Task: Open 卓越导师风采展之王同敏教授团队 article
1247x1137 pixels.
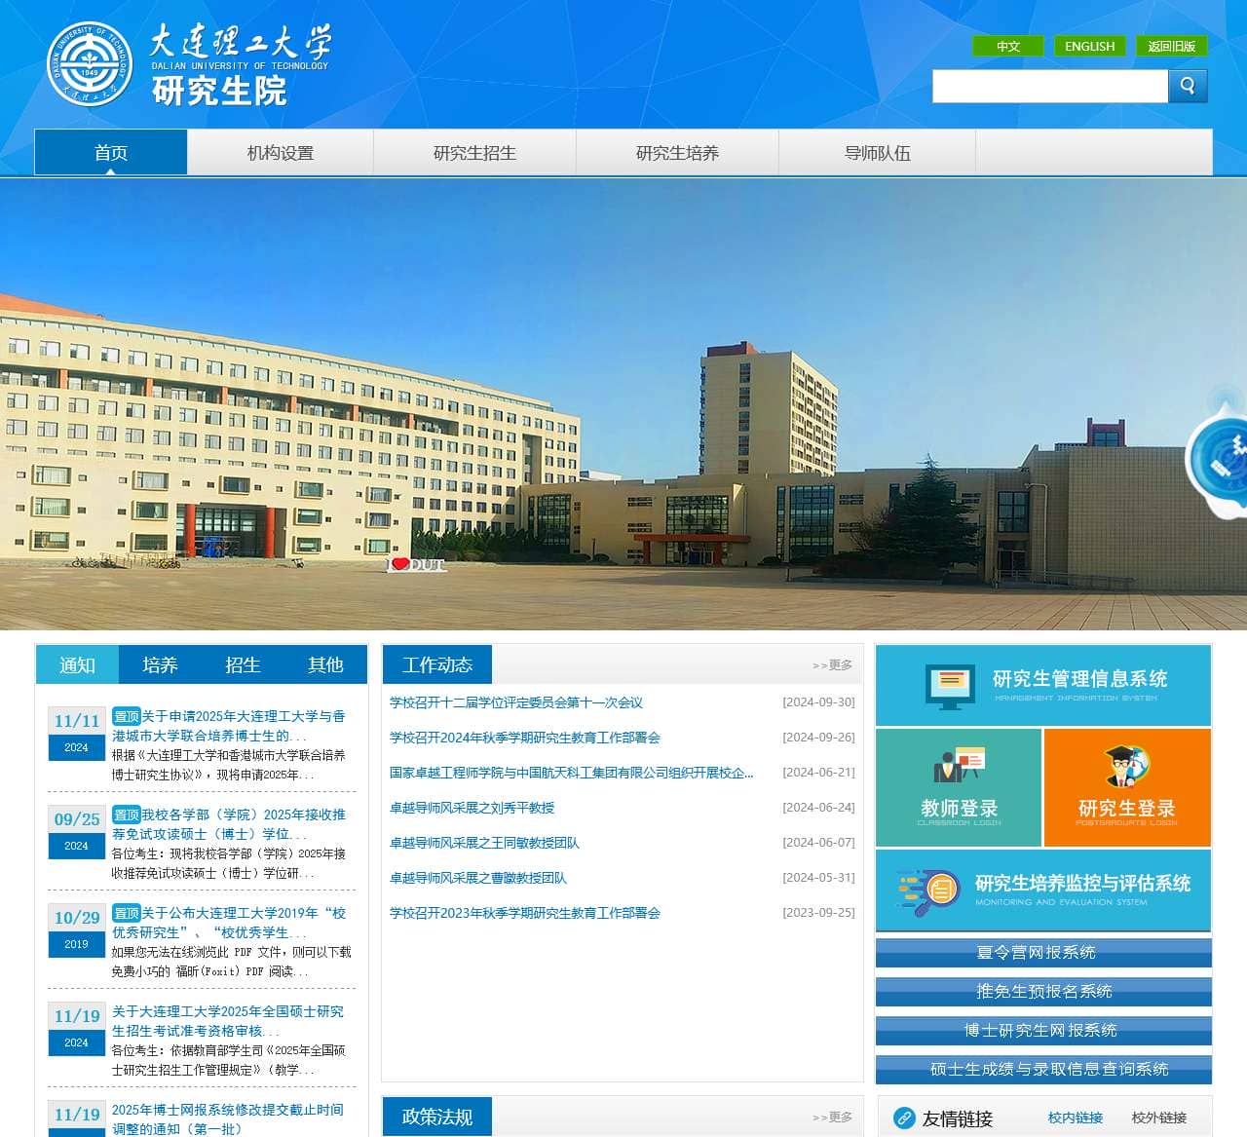Action: pyautogui.click(x=484, y=843)
